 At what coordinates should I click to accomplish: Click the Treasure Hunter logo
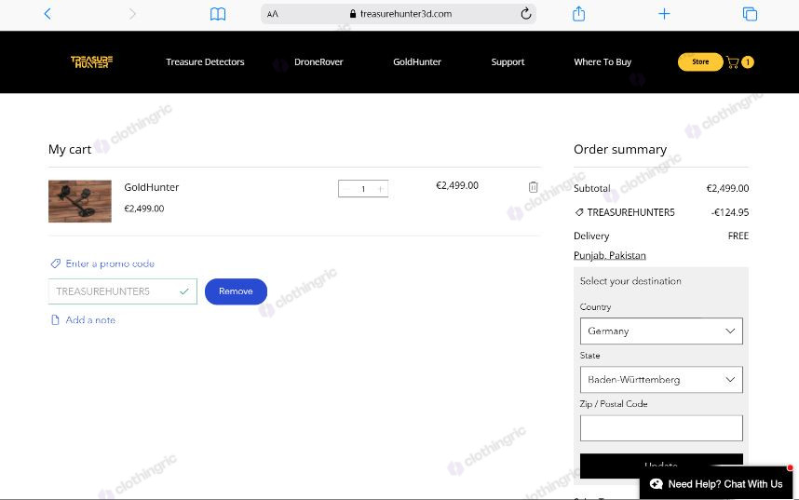tap(91, 61)
